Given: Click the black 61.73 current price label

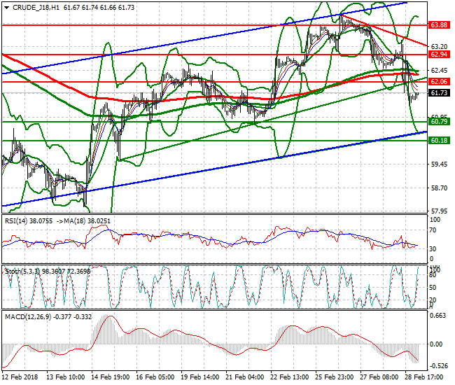Looking at the screenshot, I should [x=439, y=93].
